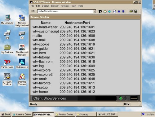Open the View menu
155x117 pixels.
pos(74,6)
